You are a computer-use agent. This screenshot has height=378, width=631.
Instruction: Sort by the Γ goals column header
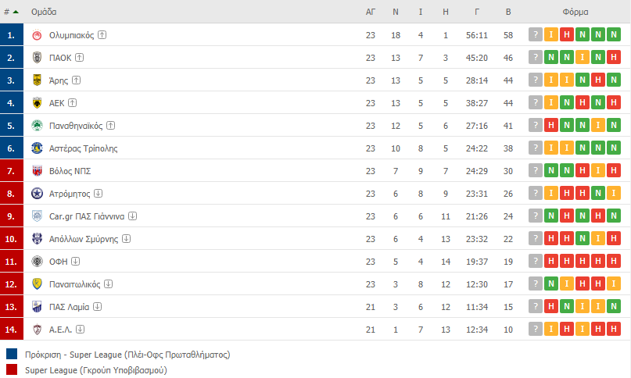[477, 12]
